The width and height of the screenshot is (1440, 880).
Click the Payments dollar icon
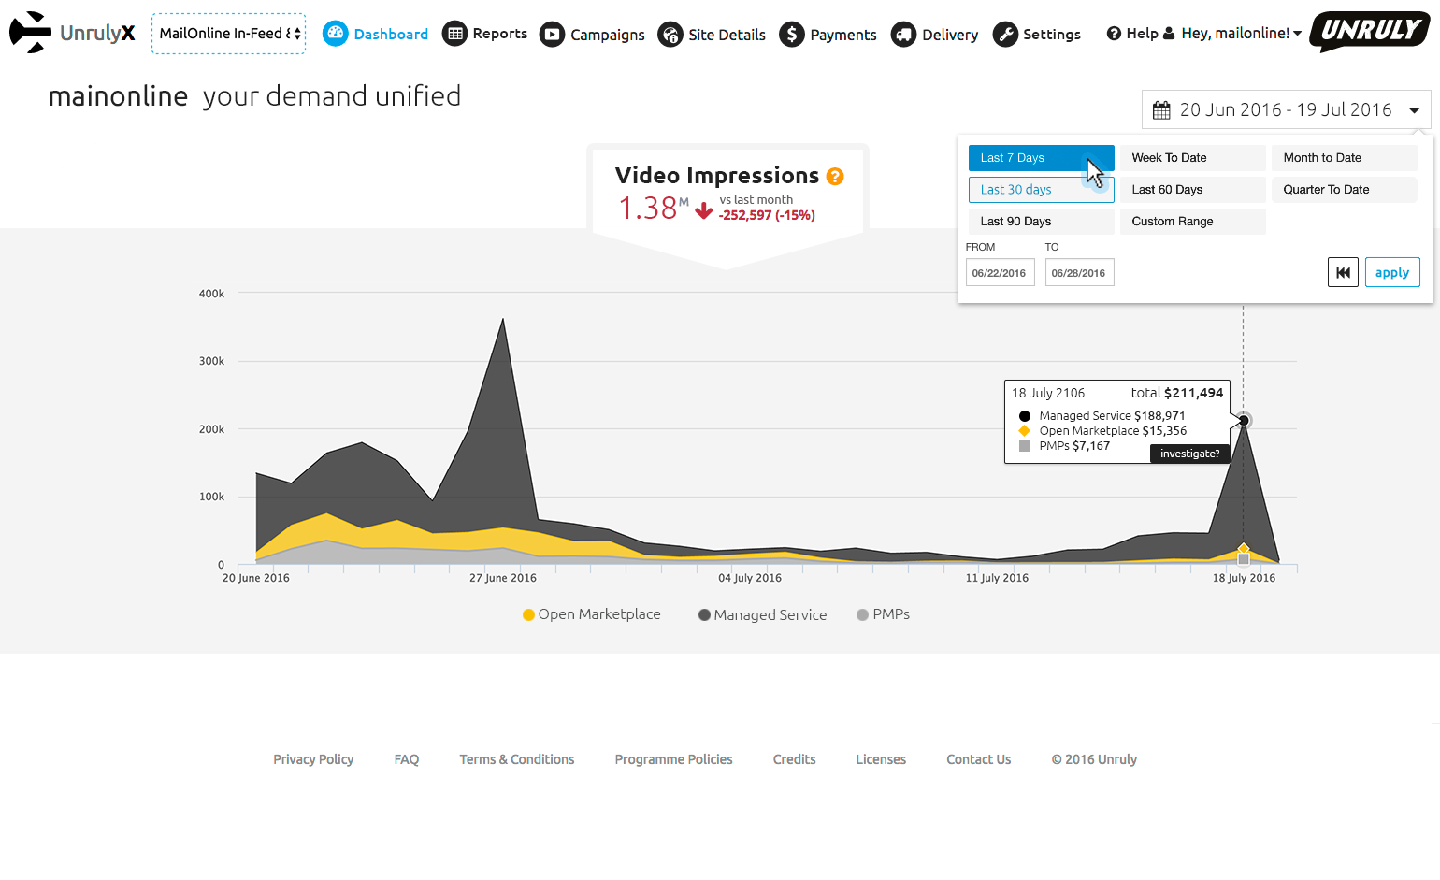click(x=792, y=35)
